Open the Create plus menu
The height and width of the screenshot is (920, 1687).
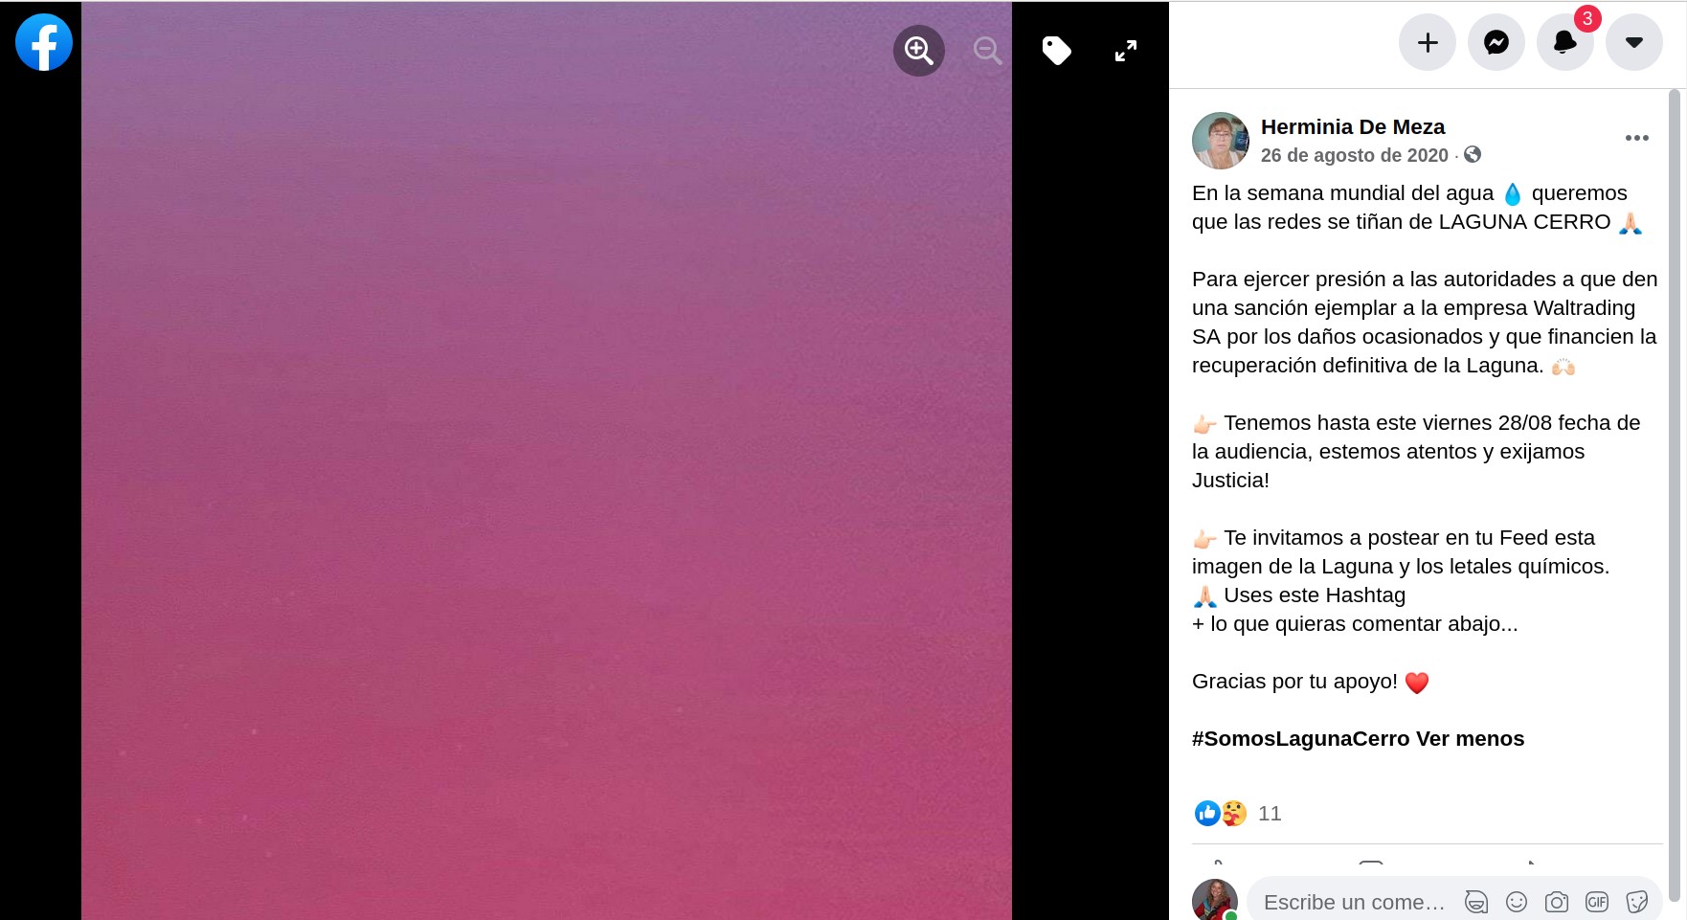(x=1428, y=42)
